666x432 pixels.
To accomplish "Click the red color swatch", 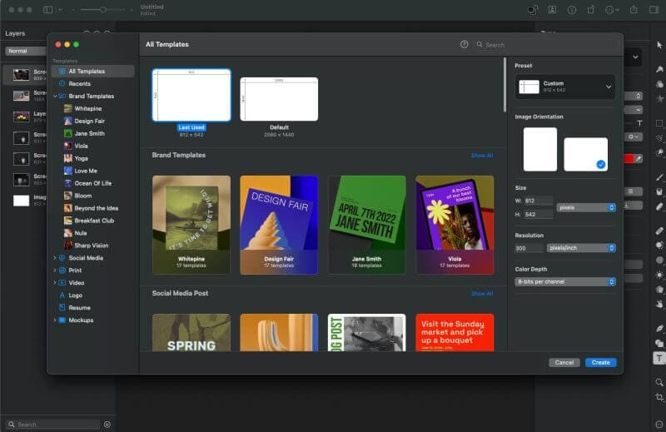I will 629,158.
